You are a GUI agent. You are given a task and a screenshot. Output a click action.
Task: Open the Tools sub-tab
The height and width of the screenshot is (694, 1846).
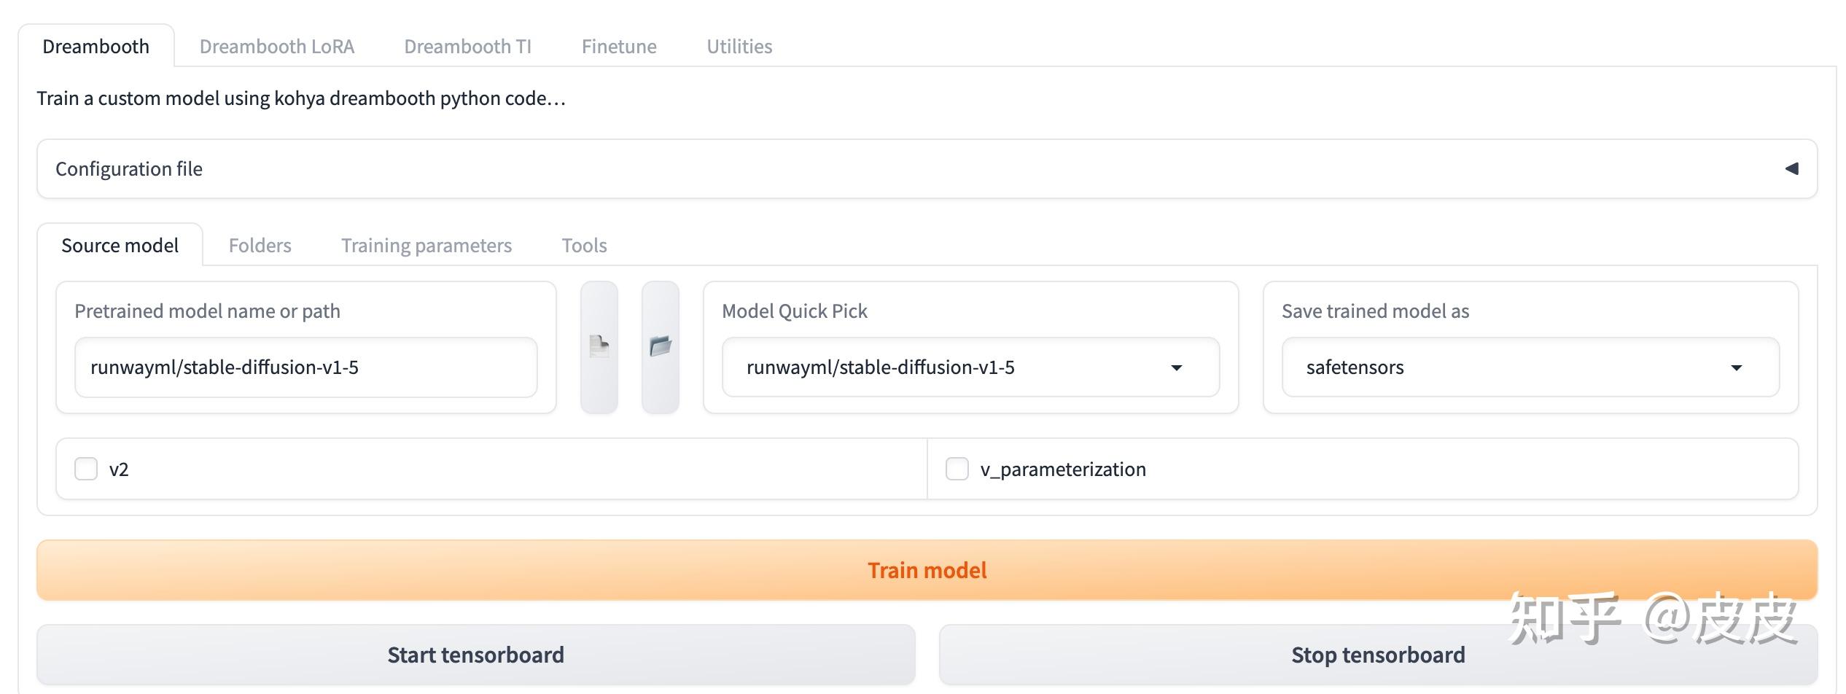pos(584,246)
